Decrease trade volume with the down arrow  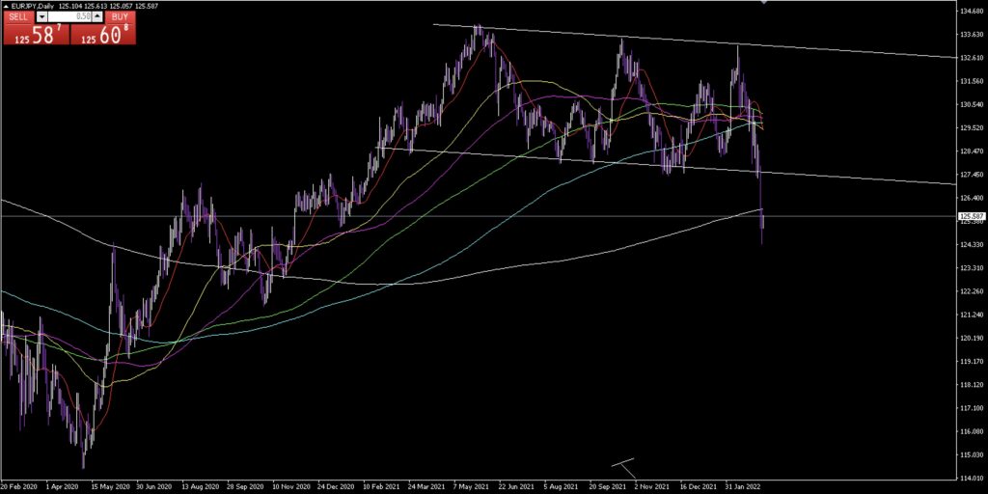(41, 17)
